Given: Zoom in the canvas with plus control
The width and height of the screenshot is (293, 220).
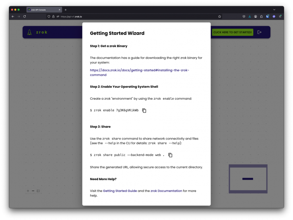Looking at the screenshot, I should coord(28,191).
